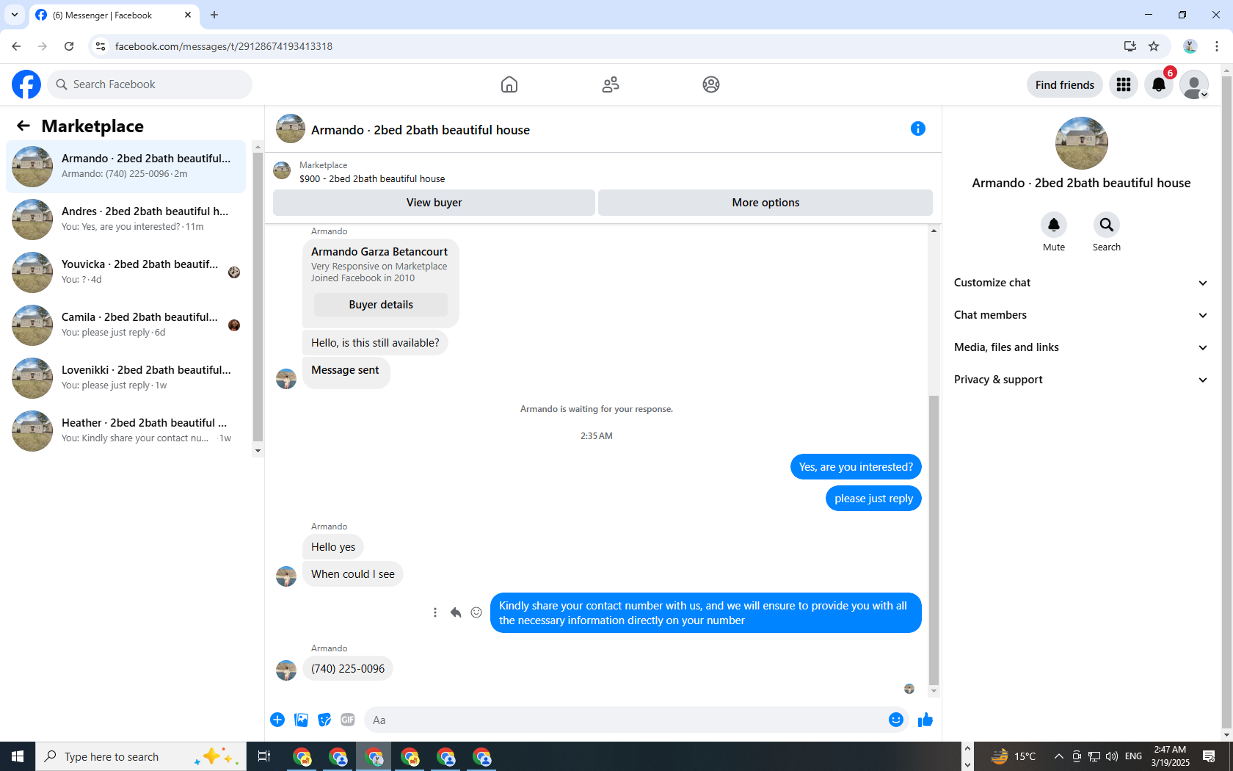
Task: Open the Lovenikki conversation in the list
Action: (126, 378)
